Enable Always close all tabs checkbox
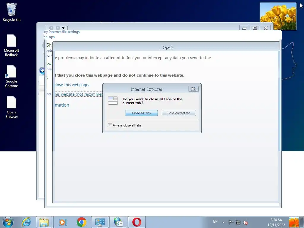 (x=110, y=125)
